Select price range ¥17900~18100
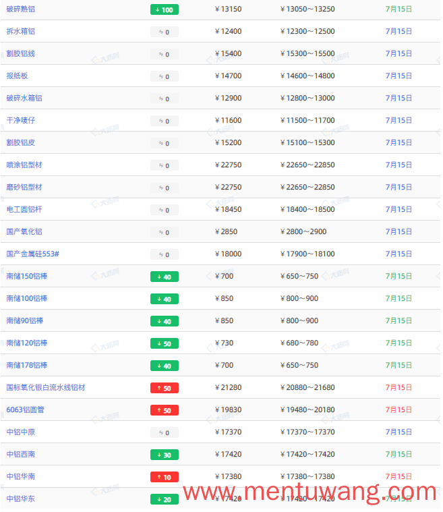443x512 pixels. click(307, 254)
